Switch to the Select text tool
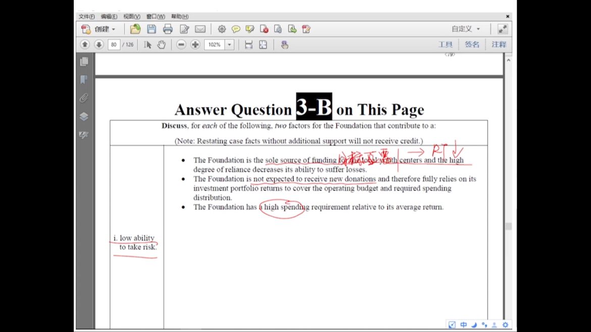 147,45
